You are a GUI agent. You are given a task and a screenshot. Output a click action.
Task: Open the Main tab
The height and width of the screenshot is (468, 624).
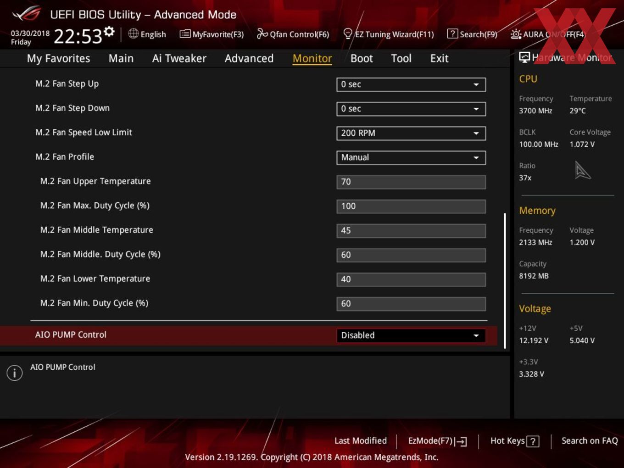tap(121, 58)
